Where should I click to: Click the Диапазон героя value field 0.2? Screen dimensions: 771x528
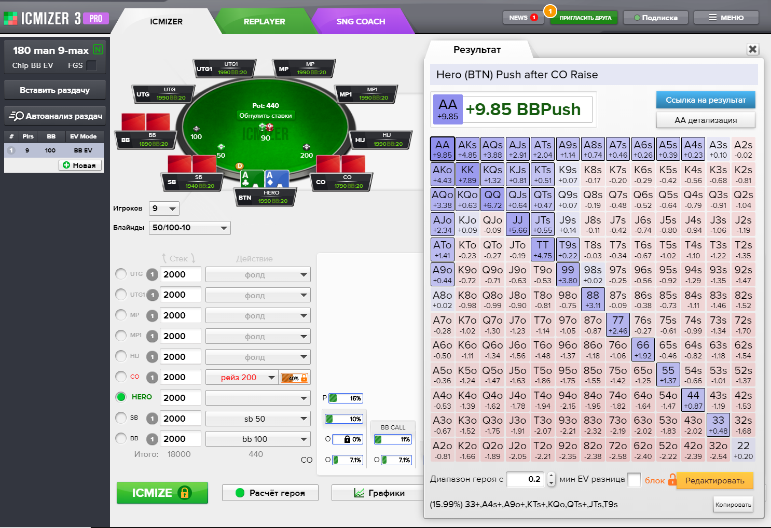tap(524, 479)
